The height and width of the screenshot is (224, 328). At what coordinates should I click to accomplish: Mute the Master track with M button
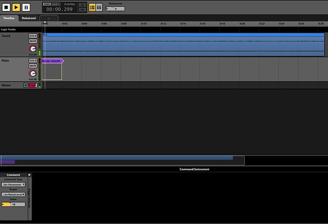[x=26, y=85]
